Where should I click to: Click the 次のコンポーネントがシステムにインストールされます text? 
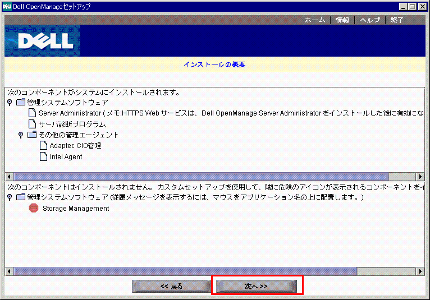94,93
